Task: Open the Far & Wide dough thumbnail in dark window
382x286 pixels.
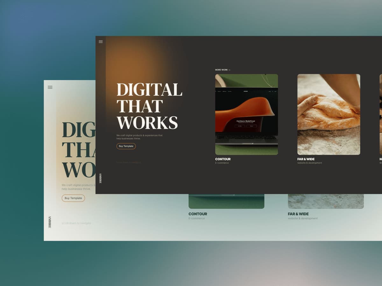Action: (x=329, y=114)
